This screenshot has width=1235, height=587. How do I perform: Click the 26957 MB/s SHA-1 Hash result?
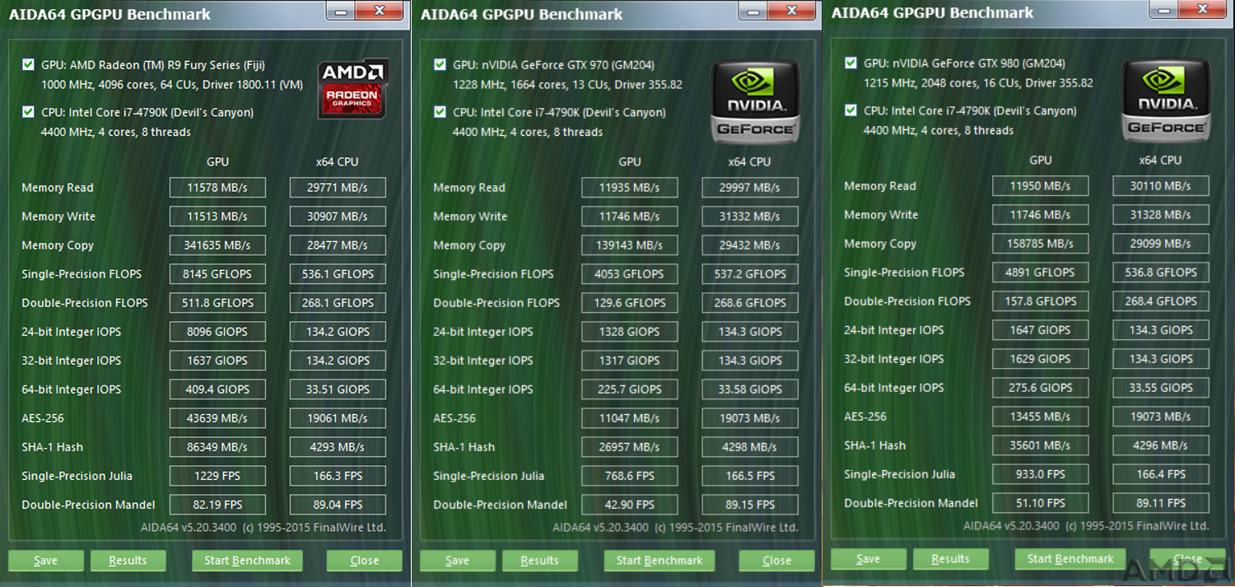pos(630,447)
